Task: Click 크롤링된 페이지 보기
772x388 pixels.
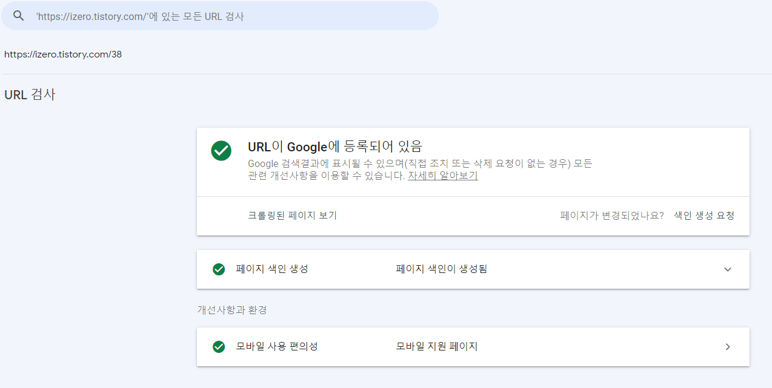Action: point(292,215)
